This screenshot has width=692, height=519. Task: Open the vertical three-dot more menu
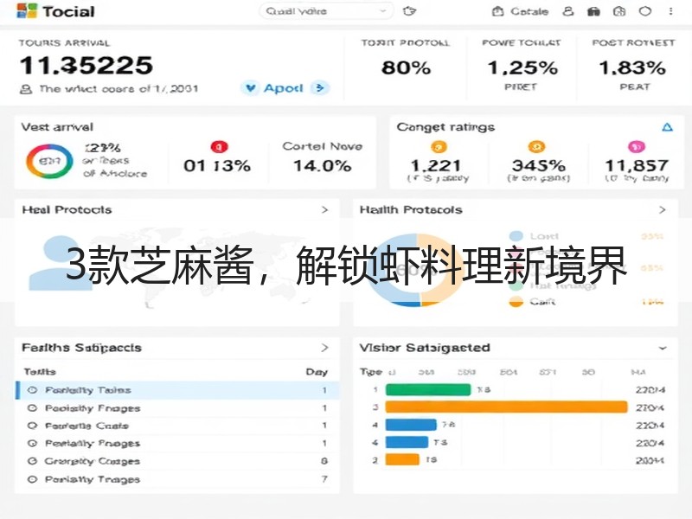click(x=670, y=11)
